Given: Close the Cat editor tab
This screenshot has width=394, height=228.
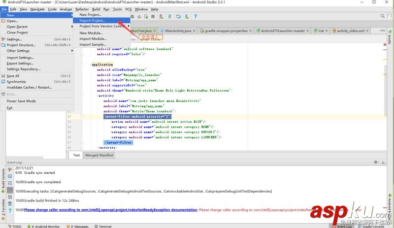Looking at the screenshot, I should [x=327, y=31].
